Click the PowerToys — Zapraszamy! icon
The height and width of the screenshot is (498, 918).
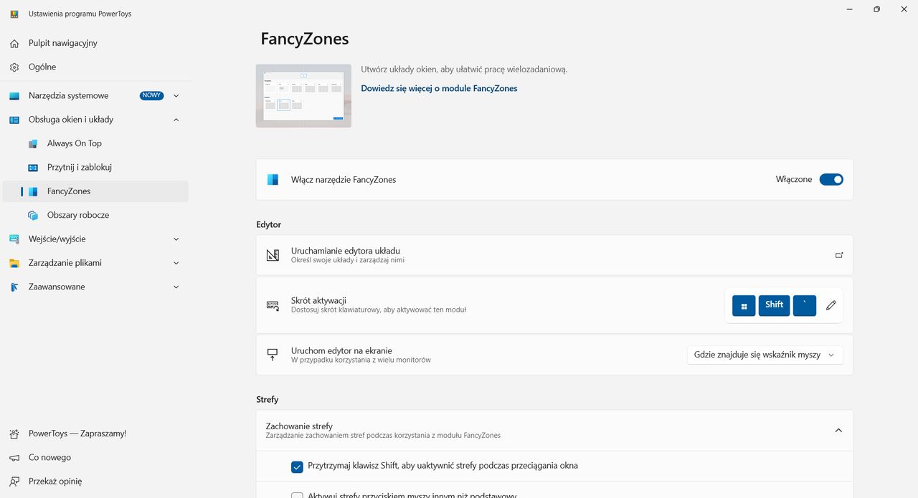[14, 434]
